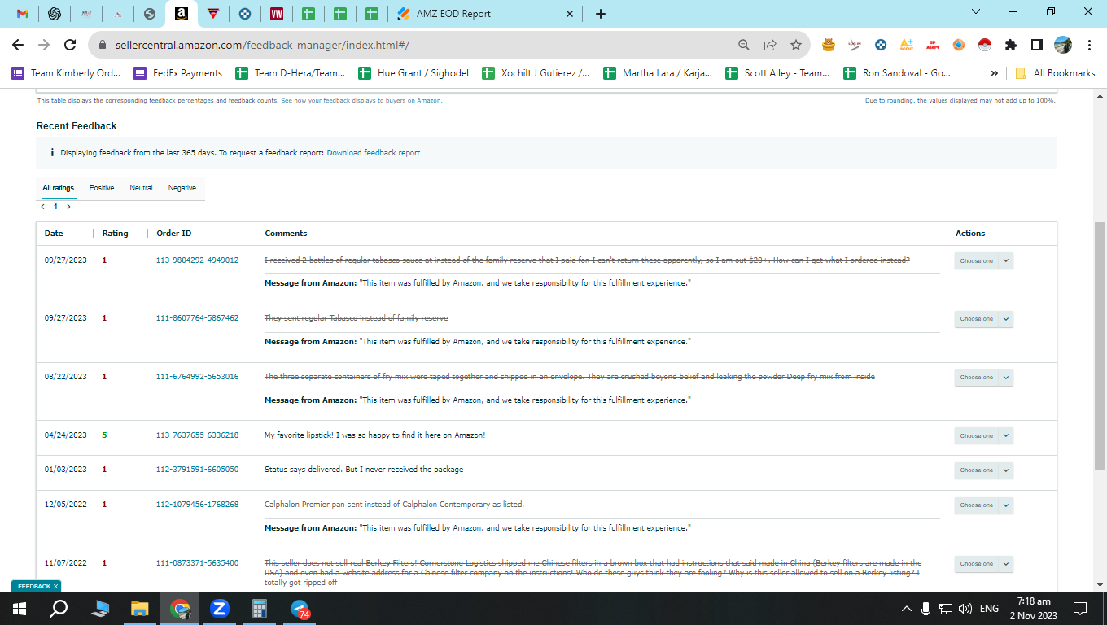Open the Martha Lara / Karja bookmark
The width and height of the screenshot is (1107, 625).
tap(658, 73)
